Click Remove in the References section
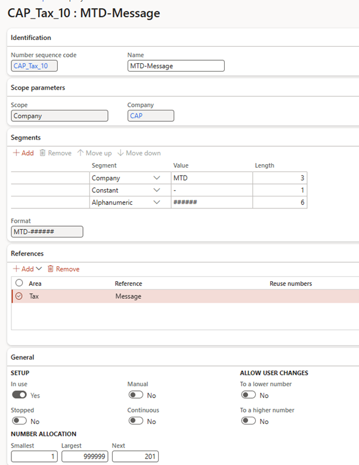This screenshot has width=359, height=465. coord(64,269)
